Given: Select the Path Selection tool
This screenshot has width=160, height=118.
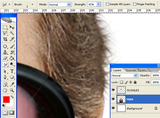Looking at the screenshot, I should tap(5, 71).
